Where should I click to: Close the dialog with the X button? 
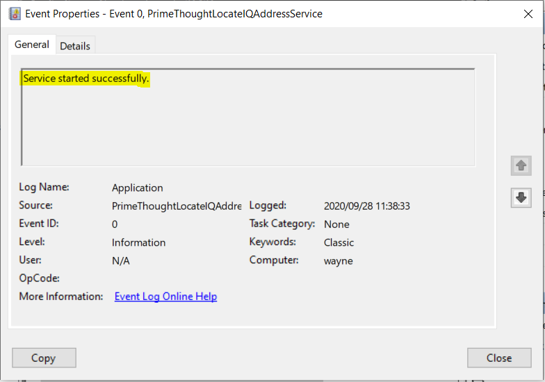click(x=526, y=13)
